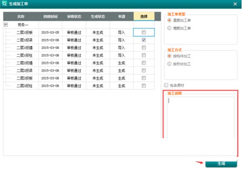Viewport: 242px width, 169px height.
Task: Click the 创建时间 column header
Action: tap(51, 17)
